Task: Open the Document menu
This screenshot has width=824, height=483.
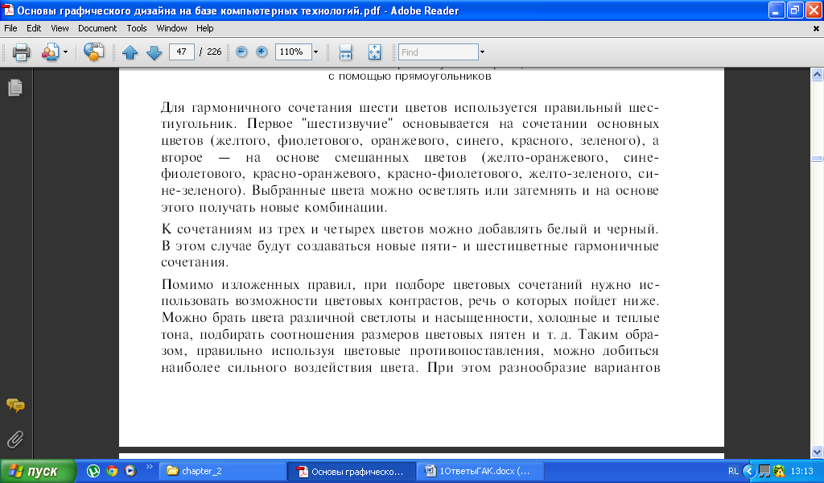Action: click(97, 28)
